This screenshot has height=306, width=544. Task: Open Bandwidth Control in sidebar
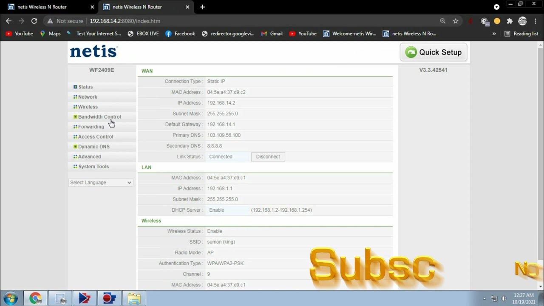pos(99,117)
